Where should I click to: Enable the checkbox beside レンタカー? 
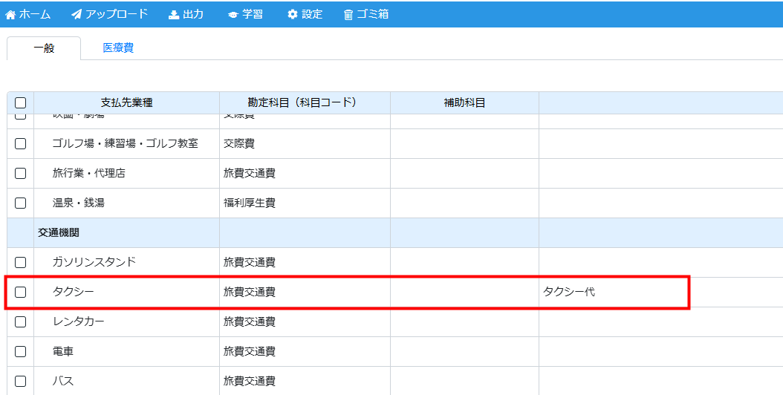point(21,321)
